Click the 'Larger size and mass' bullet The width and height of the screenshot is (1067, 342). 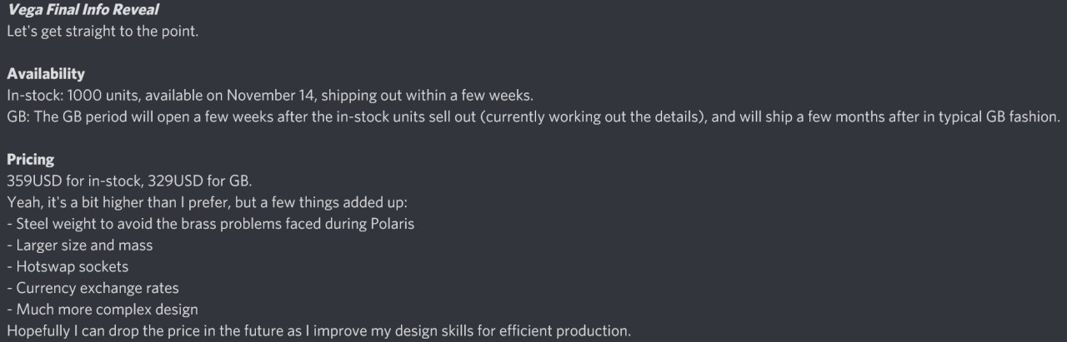point(80,245)
